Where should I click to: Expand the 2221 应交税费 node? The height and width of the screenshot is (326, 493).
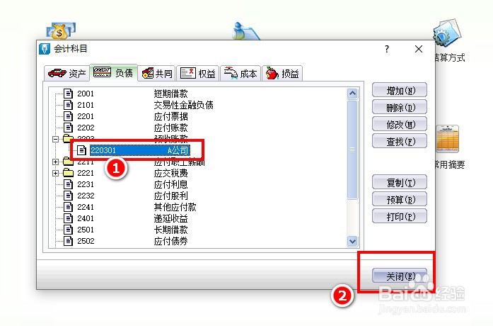(55, 173)
